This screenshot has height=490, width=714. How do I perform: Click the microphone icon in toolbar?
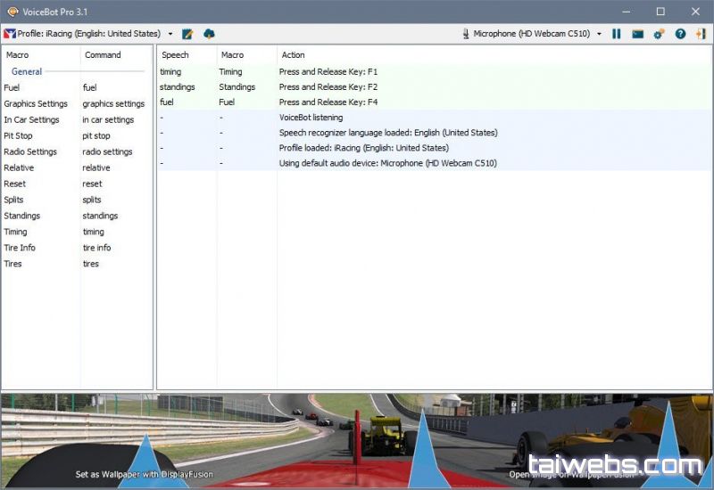466,34
